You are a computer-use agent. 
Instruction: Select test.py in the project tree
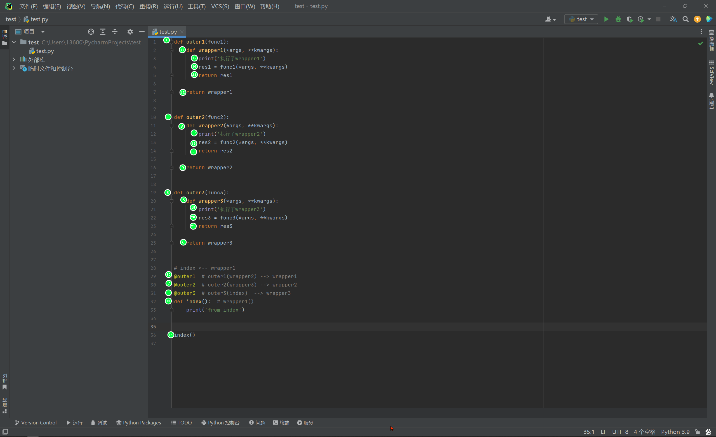coord(42,51)
